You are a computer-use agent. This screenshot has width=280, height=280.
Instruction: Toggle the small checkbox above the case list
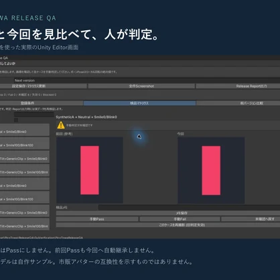(x=16, y=120)
